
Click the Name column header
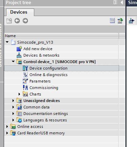tap(61, 36)
